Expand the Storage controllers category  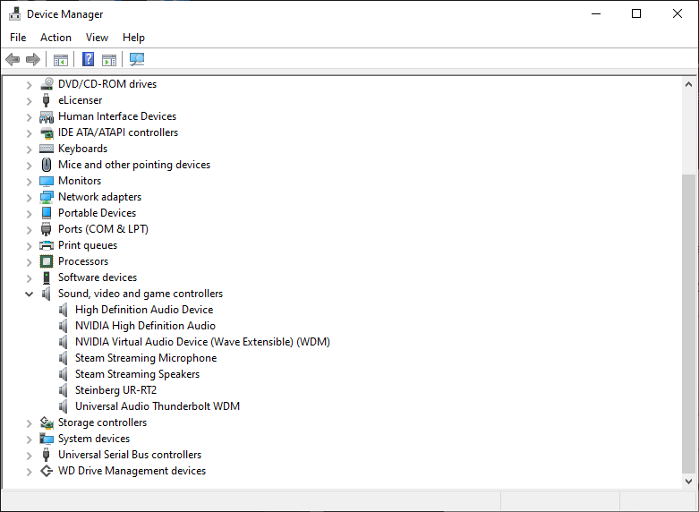point(29,423)
